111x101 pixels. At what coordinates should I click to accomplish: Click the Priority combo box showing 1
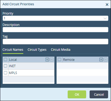coord(55,18)
